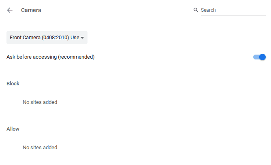Click the underline of the search box

point(233,15)
